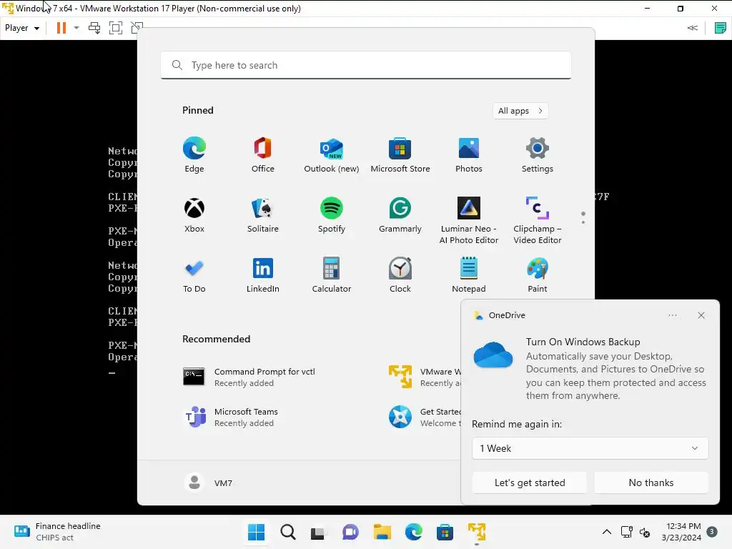
Task: Open Microsoft Store pinned icon
Action: tap(400, 155)
